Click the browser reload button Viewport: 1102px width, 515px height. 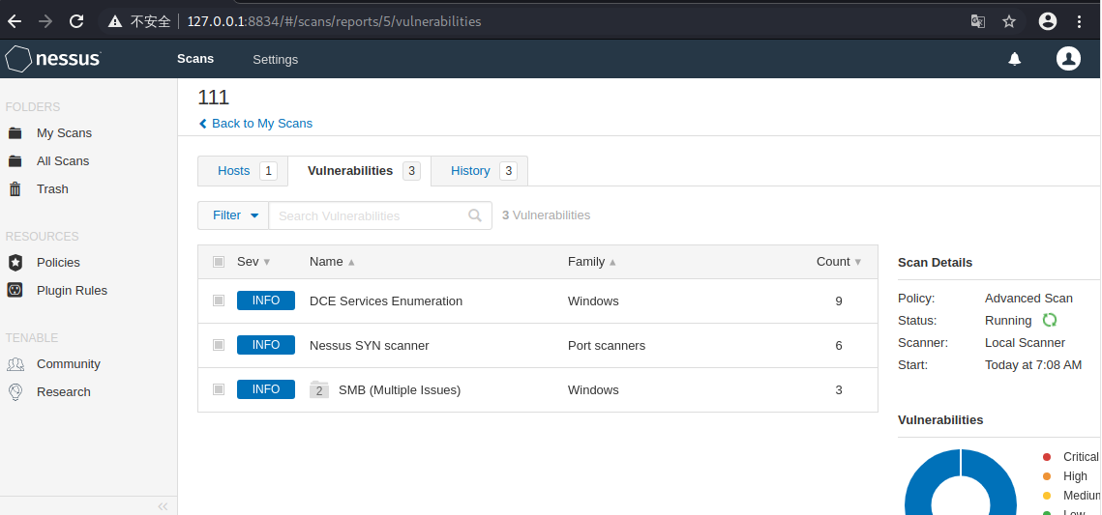click(76, 20)
